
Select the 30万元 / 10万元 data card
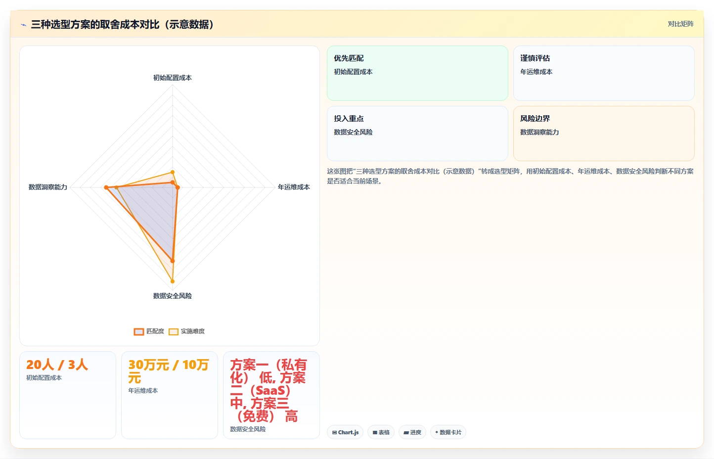[170, 395]
